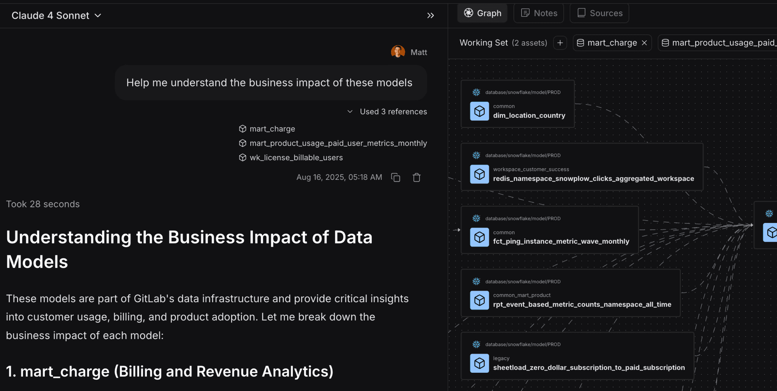
Task: Click the delete message trash icon
Action: click(416, 177)
